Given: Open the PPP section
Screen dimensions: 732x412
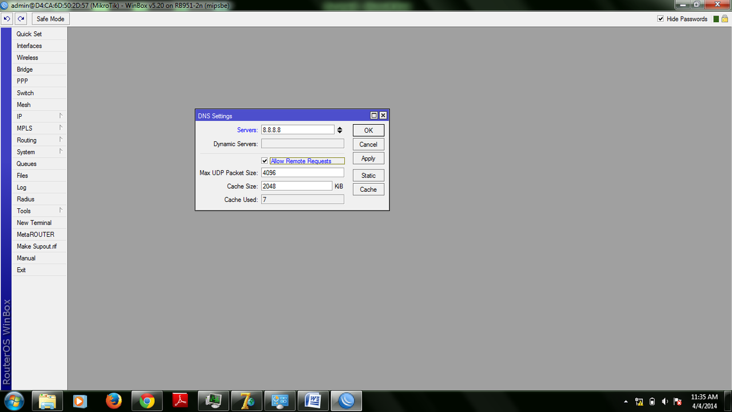Looking at the screenshot, I should click(x=39, y=81).
